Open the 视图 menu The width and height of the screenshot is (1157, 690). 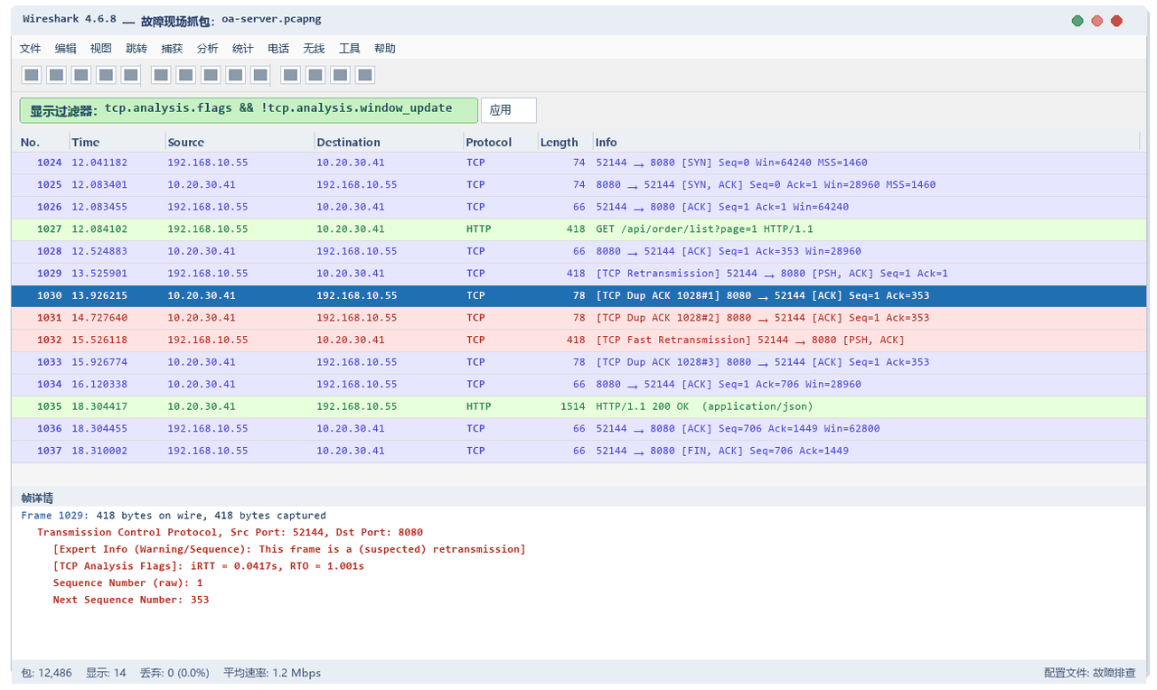click(x=100, y=49)
